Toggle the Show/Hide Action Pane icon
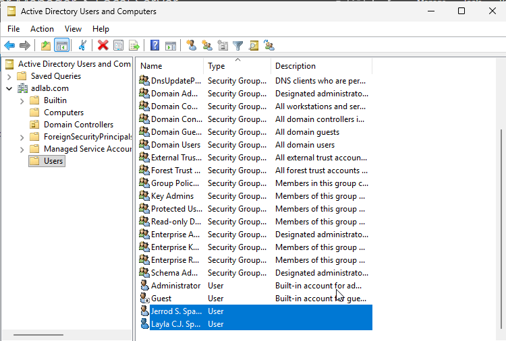The height and width of the screenshot is (341, 506). [171, 45]
